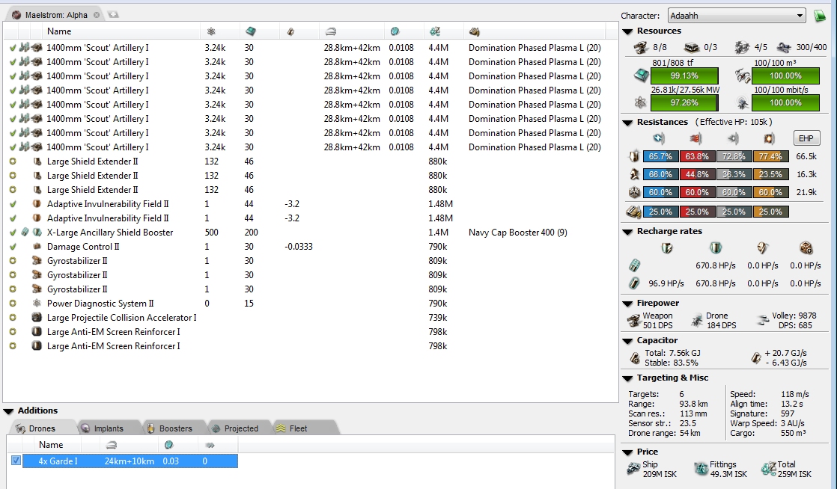Screen dimensions: 837x489
Task: Collapse the Firepower section
Action: pos(627,304)
